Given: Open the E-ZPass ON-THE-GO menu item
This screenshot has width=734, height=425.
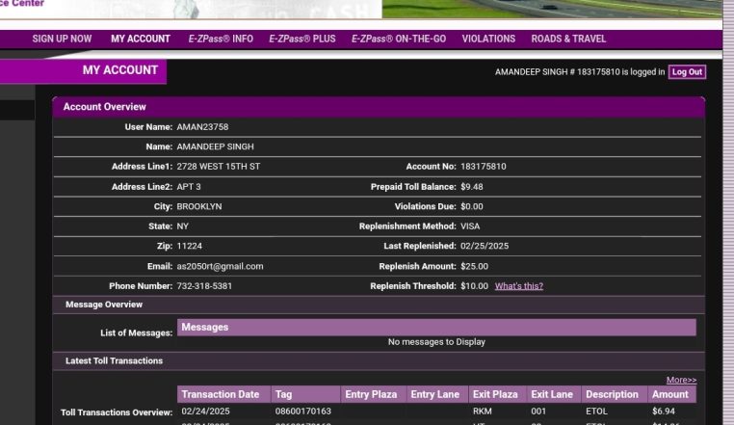Looking at the screenshot, I should click(x=399, y=39).
